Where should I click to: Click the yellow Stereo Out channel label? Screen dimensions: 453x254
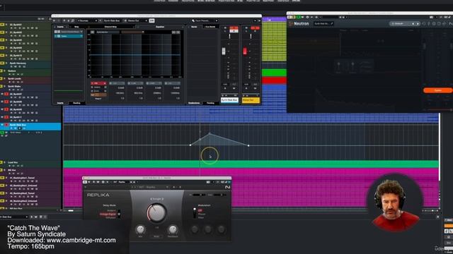point(251,100)
